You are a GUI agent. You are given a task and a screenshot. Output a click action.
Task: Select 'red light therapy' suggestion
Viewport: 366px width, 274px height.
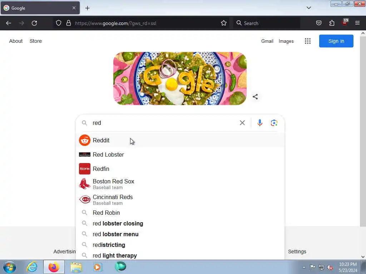point(180,255)
